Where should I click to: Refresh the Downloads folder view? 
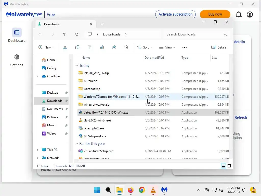[x=77, y=34]
